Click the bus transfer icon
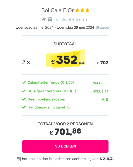Image resolution: width=133 pixels, height=167 pixels. (x=50, y=19)
